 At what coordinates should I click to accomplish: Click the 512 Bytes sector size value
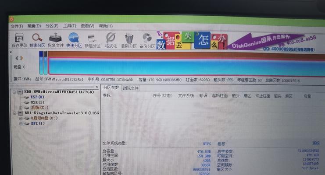310,168
